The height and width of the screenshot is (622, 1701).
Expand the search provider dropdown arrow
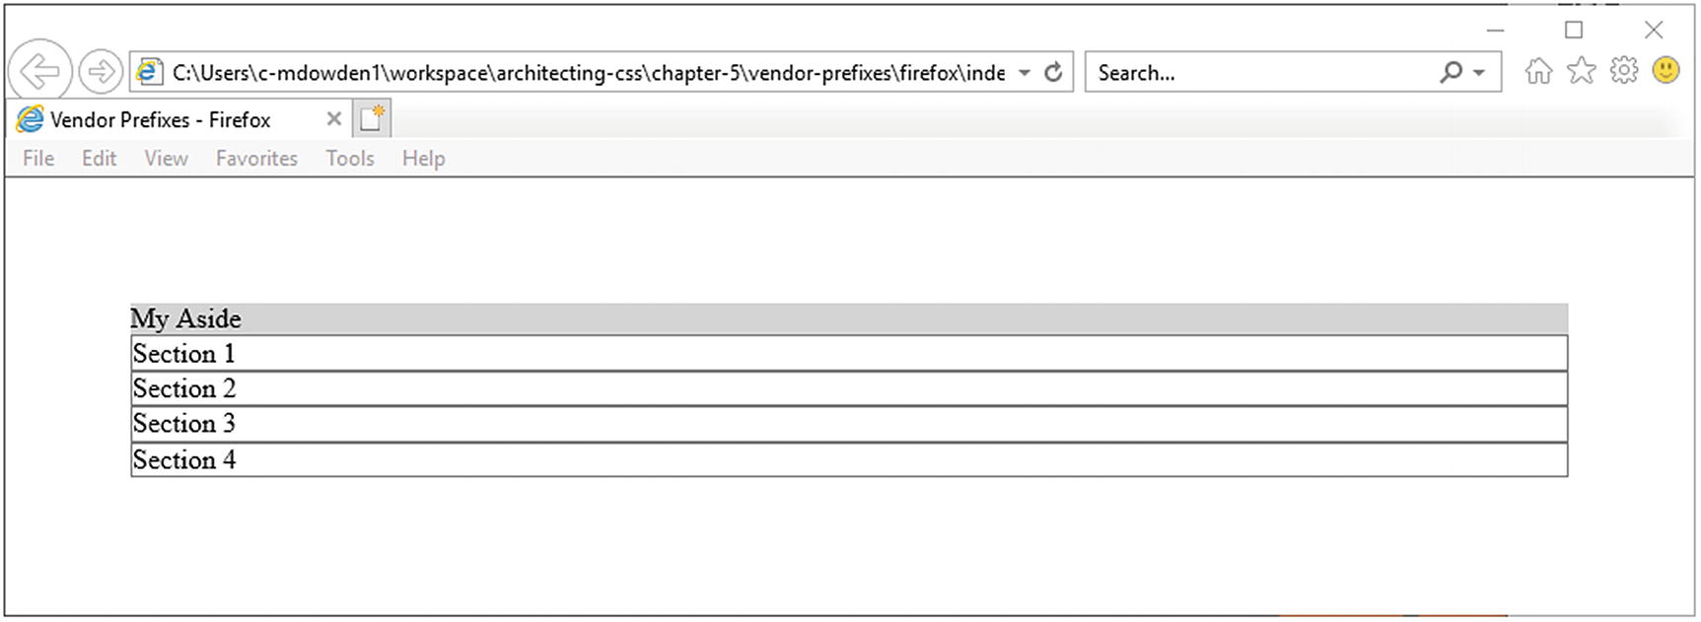coord(1479,73)
